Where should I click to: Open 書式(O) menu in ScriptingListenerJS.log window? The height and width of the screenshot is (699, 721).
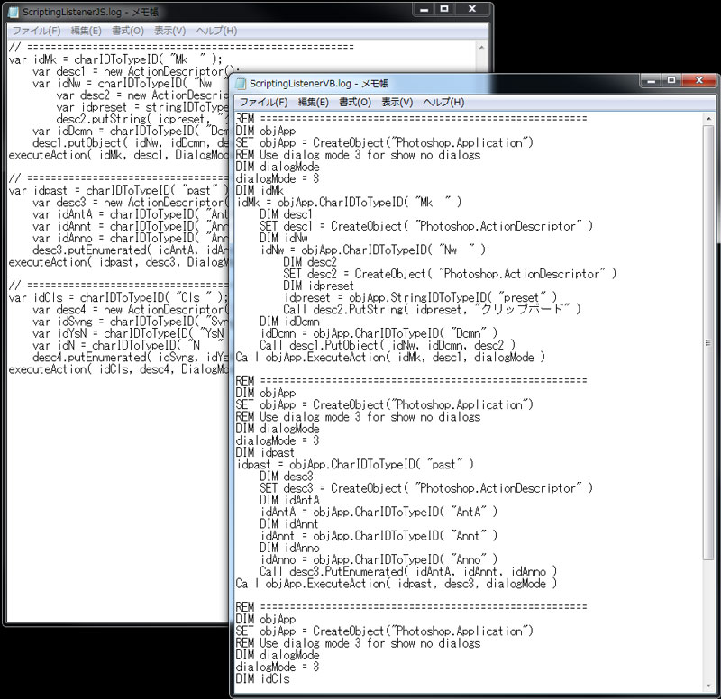(128, 31)
